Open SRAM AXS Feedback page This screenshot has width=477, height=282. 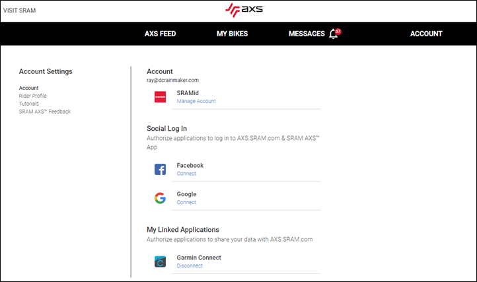[45, 112]
